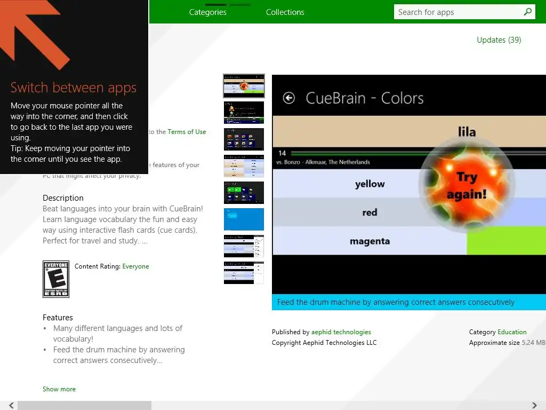Click 'Copyright Aephid Technologies LLC' text
This screenshot has width=546, height=410.
click(x=324, y=343)
